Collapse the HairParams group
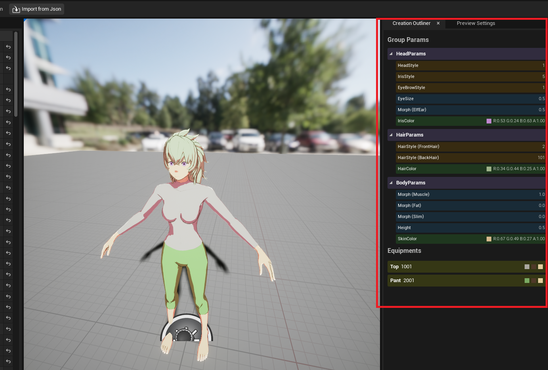548x370 pixels. pyautogui.click(x=391, y=135)
